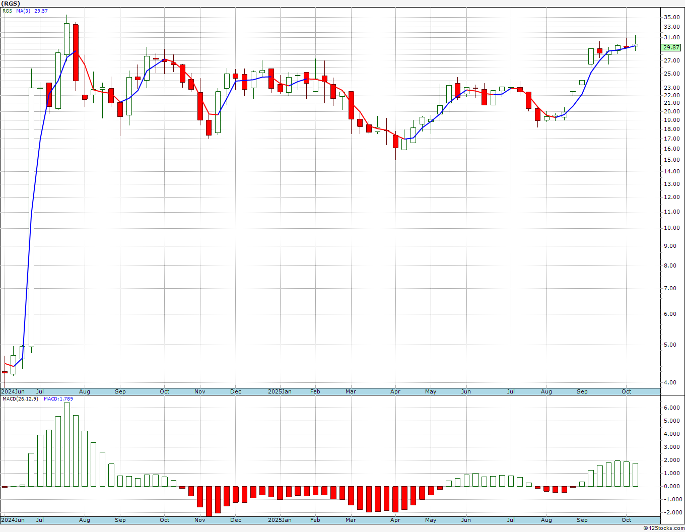This screenshot has width=685, height=532.
Task: Click 2025Jan on the price chart date axis
Action: pyautogui.click(x=280, y=391)
